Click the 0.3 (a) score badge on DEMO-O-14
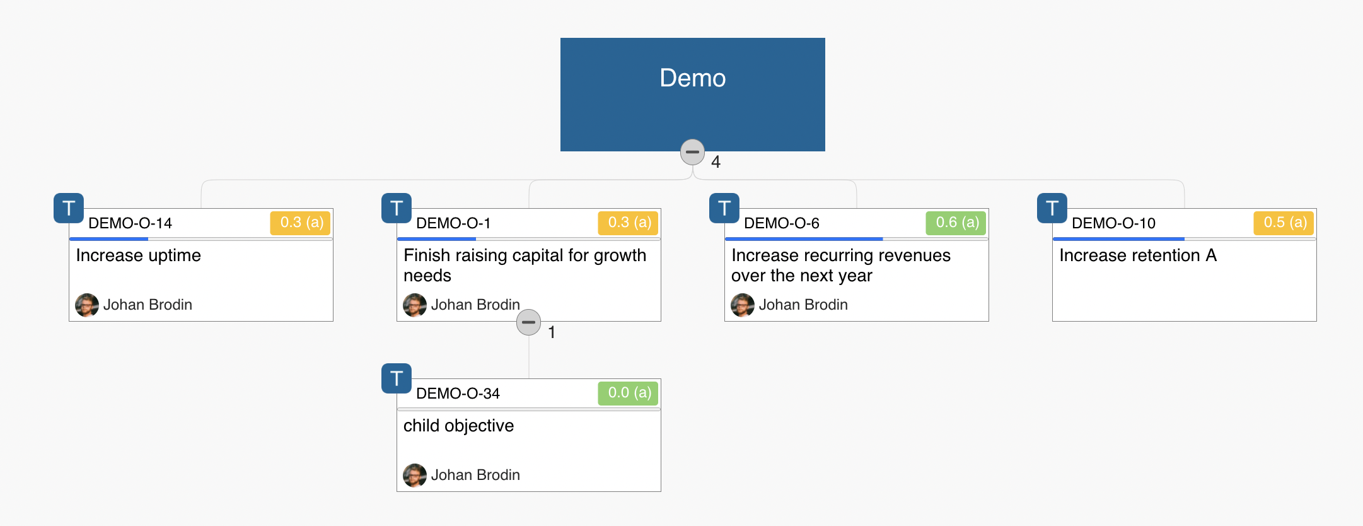1363x526 pixels. [x=301, y=223]
